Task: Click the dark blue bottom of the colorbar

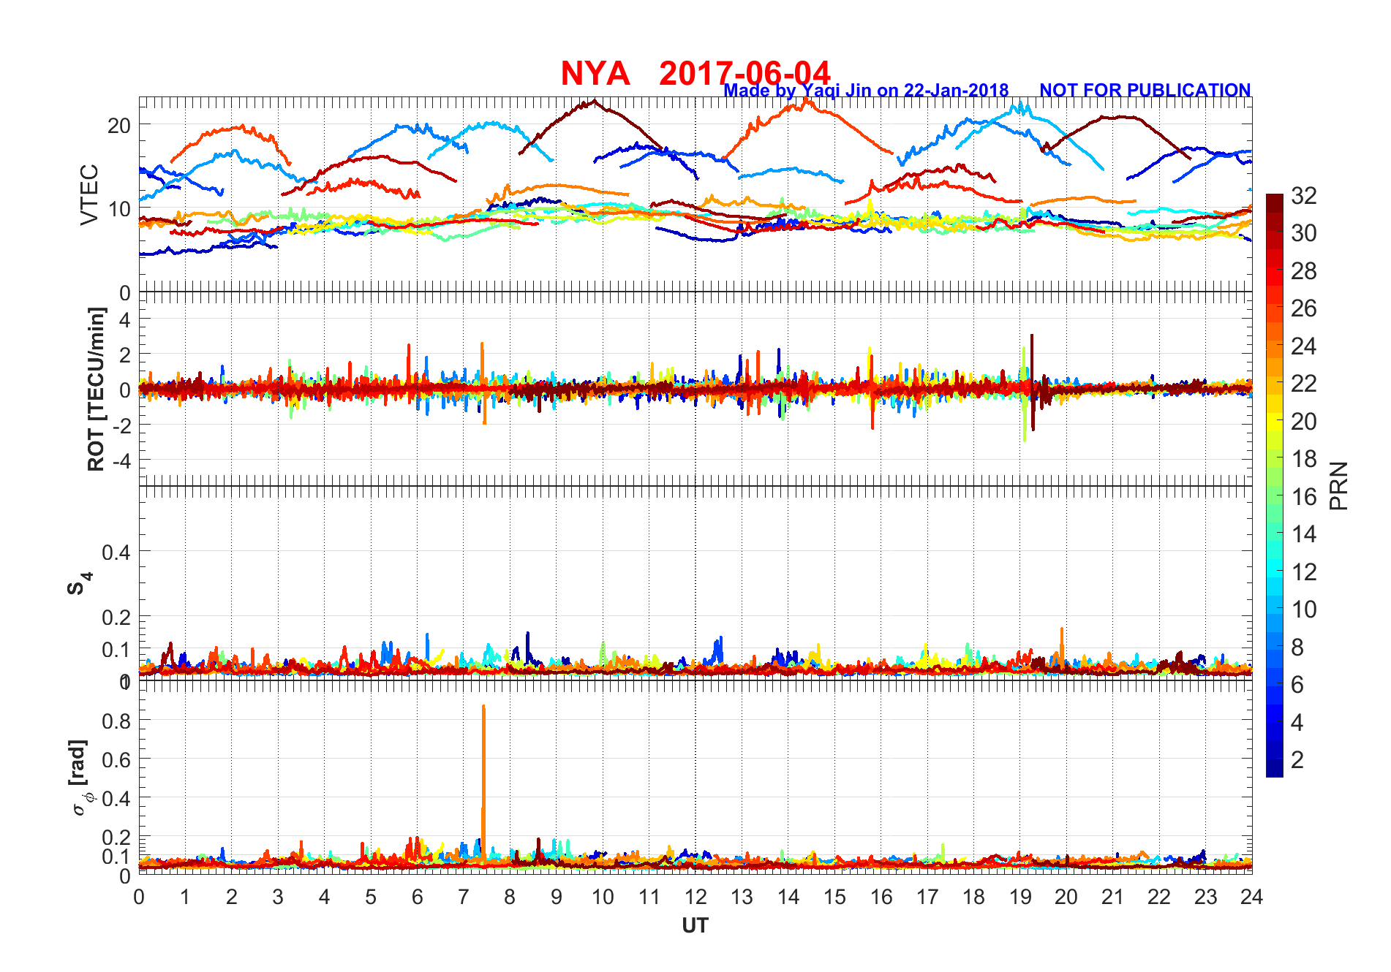Action: (x=1275, y=768)
